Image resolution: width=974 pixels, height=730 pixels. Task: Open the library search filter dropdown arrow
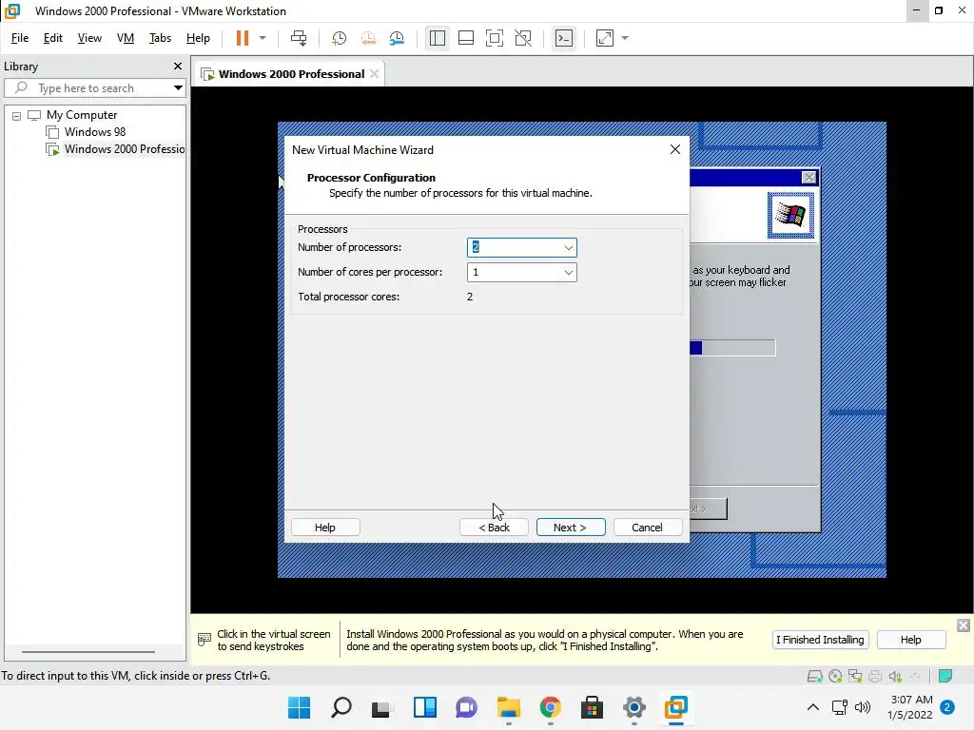(x=178, y=88)
